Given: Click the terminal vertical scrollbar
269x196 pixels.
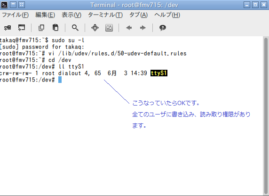Looking at the screenshot, I should (x=266, y=116).
